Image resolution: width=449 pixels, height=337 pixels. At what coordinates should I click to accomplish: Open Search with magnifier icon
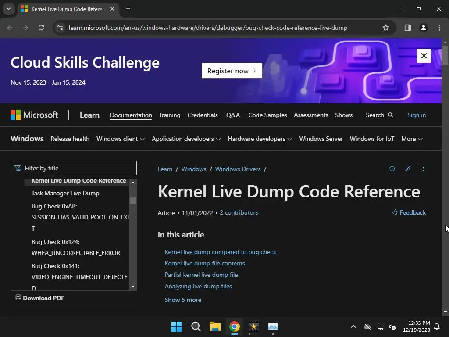(379, 115)
